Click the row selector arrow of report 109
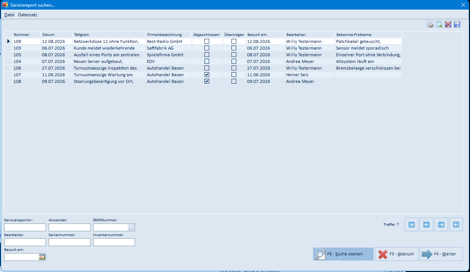The width and height of the screenshot is (470, 272). pyautogui.click(x=8, y=41)
